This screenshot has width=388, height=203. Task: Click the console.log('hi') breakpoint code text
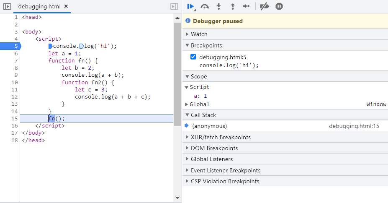(x=229, y=65)
